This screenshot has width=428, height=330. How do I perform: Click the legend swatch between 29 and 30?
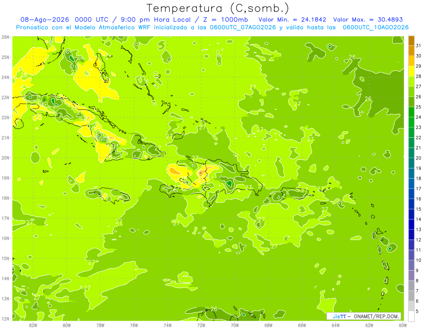[x=411, y=61]
